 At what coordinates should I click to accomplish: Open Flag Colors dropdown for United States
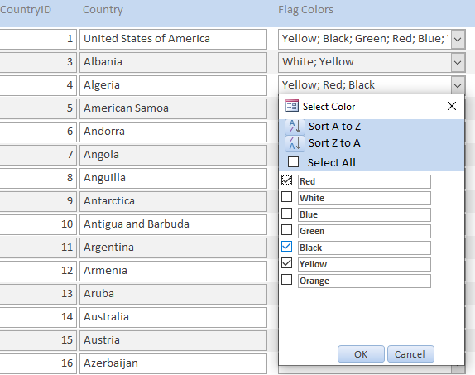pyautogui.click(x=458, y=39)
